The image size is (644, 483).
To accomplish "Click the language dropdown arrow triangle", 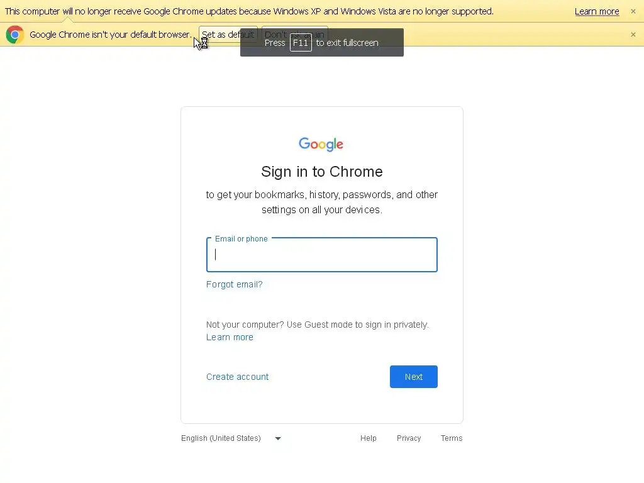I will [278, 438].
